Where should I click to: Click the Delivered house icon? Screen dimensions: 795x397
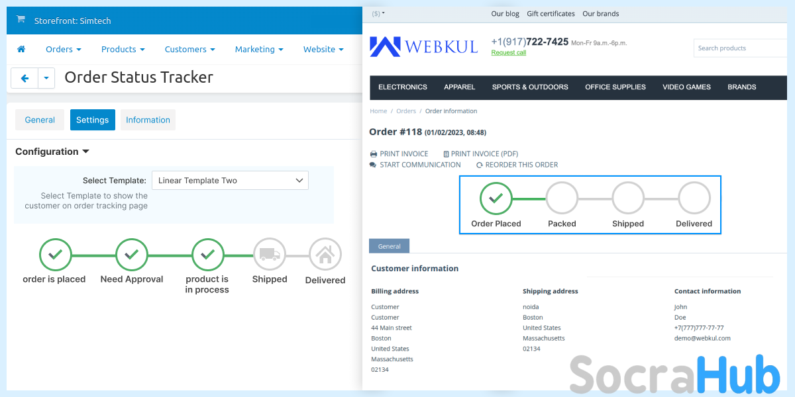[x=325, y=255]
